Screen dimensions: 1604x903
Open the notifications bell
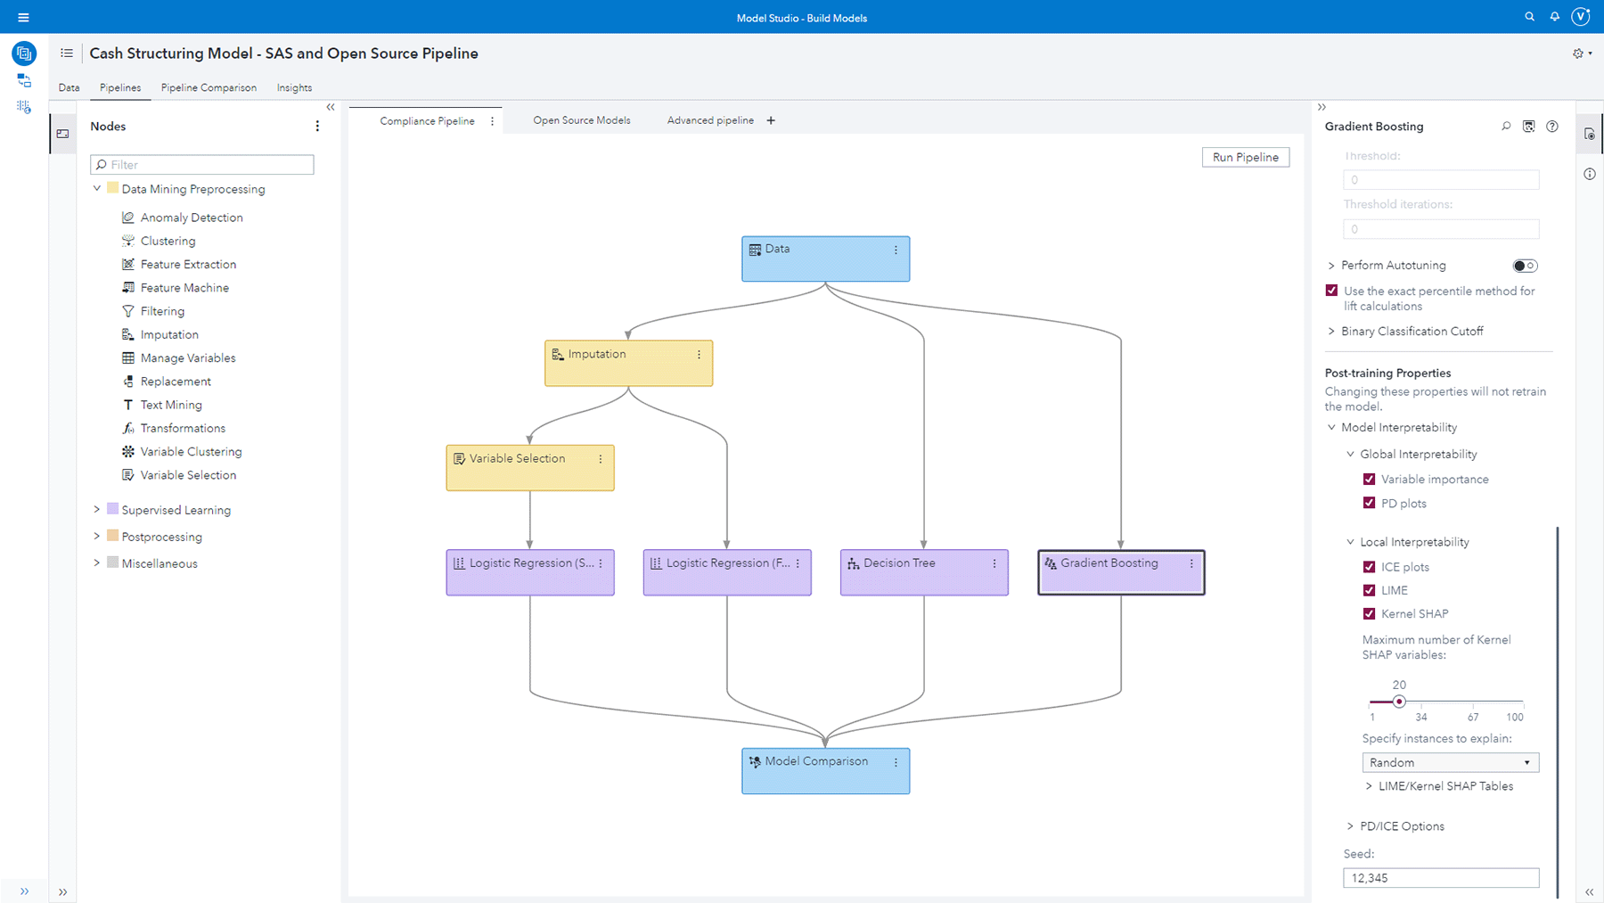coord(1555,17)
